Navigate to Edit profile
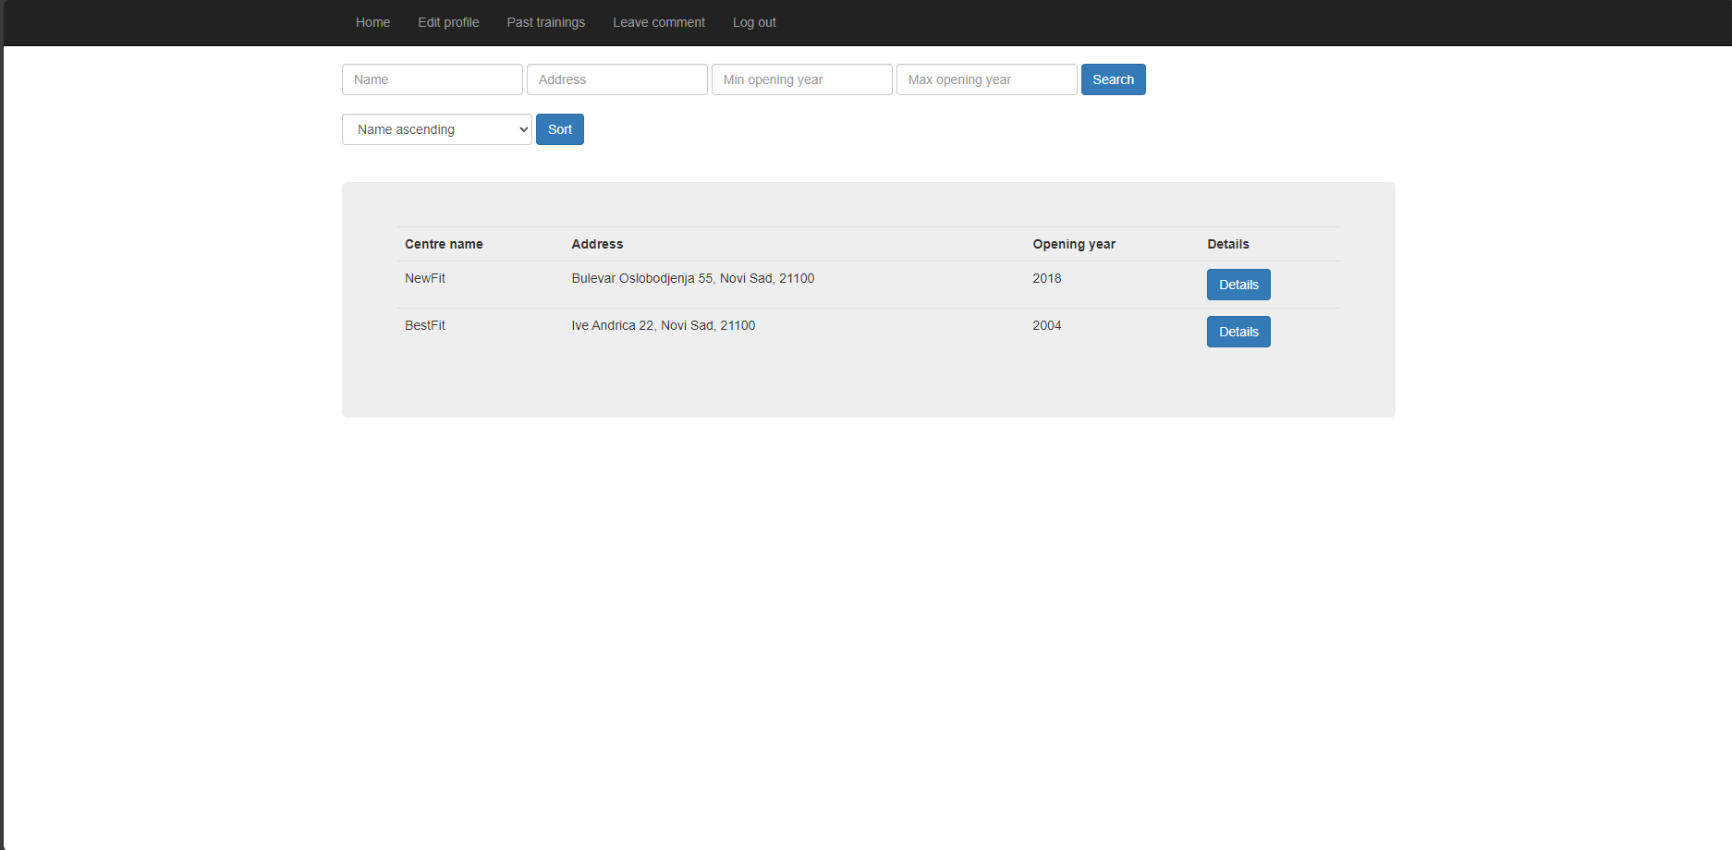The height and width of the screenshot is (850, 1732). click(447, 22)
